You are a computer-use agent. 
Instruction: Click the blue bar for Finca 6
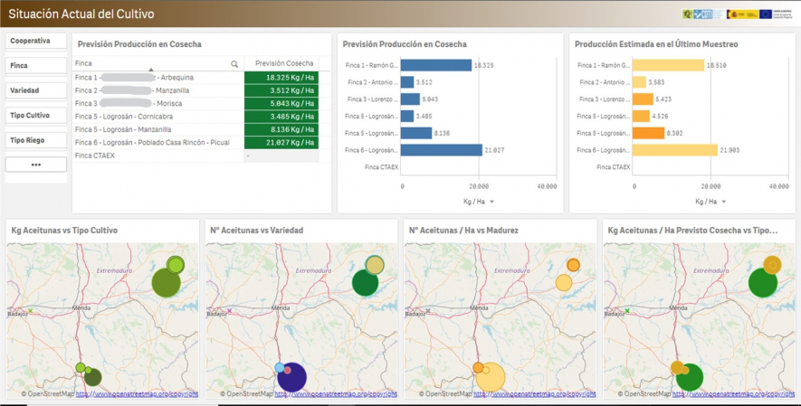click(441, 150)
